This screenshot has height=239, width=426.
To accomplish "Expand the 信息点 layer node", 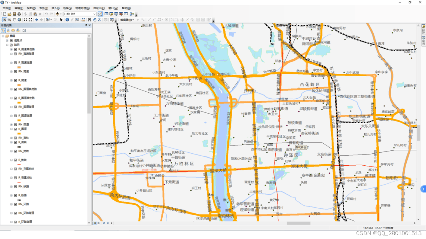I will point(7,40).
